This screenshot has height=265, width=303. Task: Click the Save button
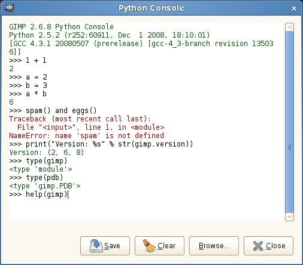pos(105,246)
